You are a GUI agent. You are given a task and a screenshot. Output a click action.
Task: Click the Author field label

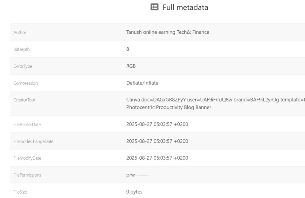coord(20,32)
